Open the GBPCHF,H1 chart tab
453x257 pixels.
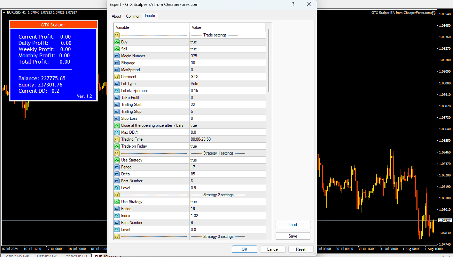77,256
